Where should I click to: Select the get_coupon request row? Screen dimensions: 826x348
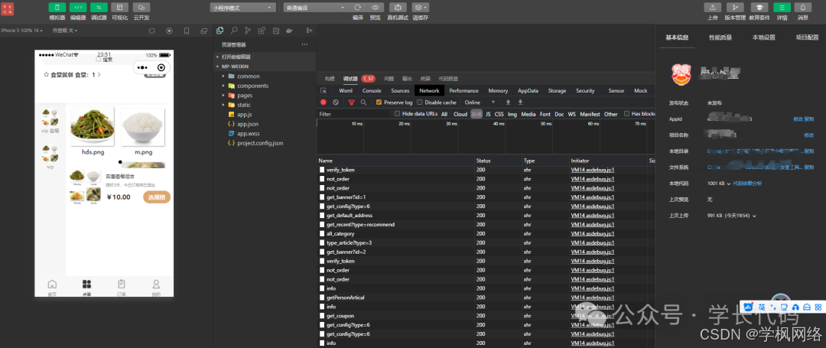point(486,316)
